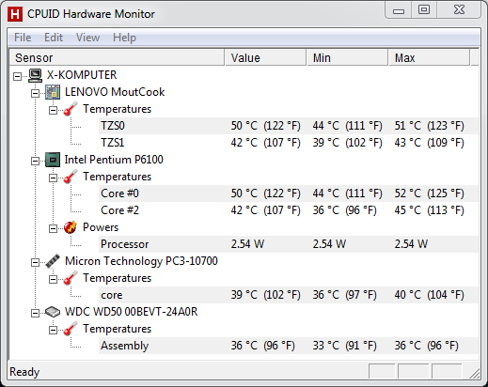Collapse the Intel Pentium P6100 branch
This screenshot has height=387, width=488.
(x=35, y=161)
